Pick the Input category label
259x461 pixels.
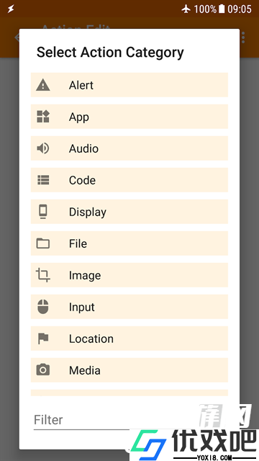[x=81, y=308]
